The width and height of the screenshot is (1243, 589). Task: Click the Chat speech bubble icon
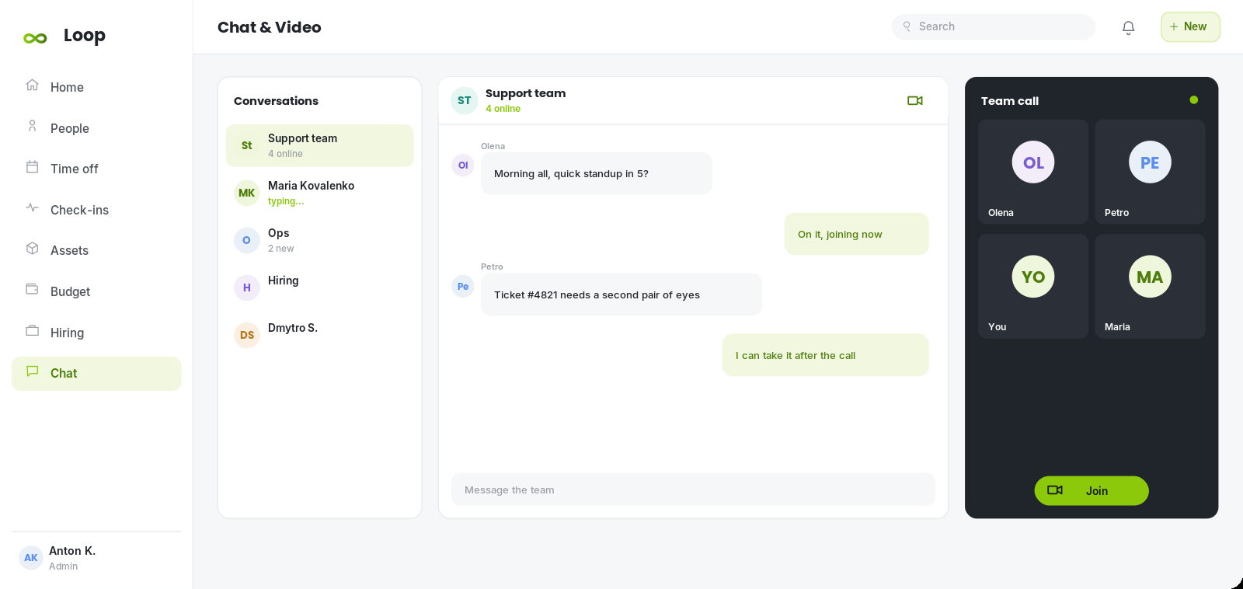tap(32, 371)
